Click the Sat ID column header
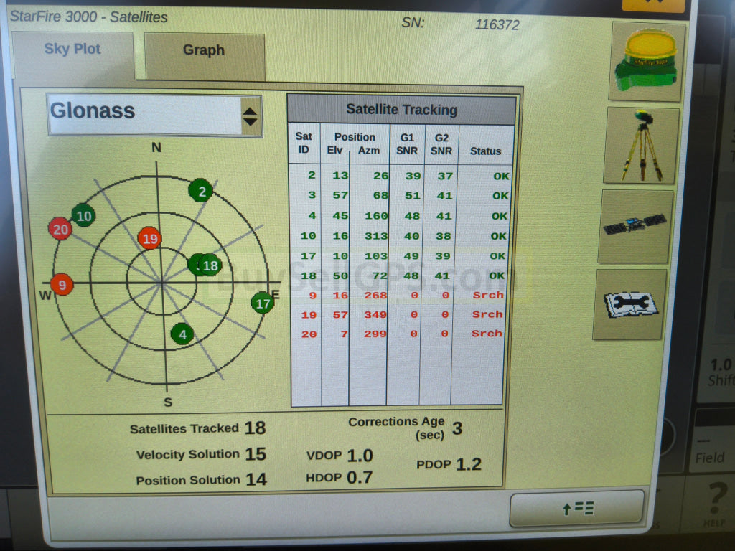The width and height of the screenshot is (735, 551). 304,143
